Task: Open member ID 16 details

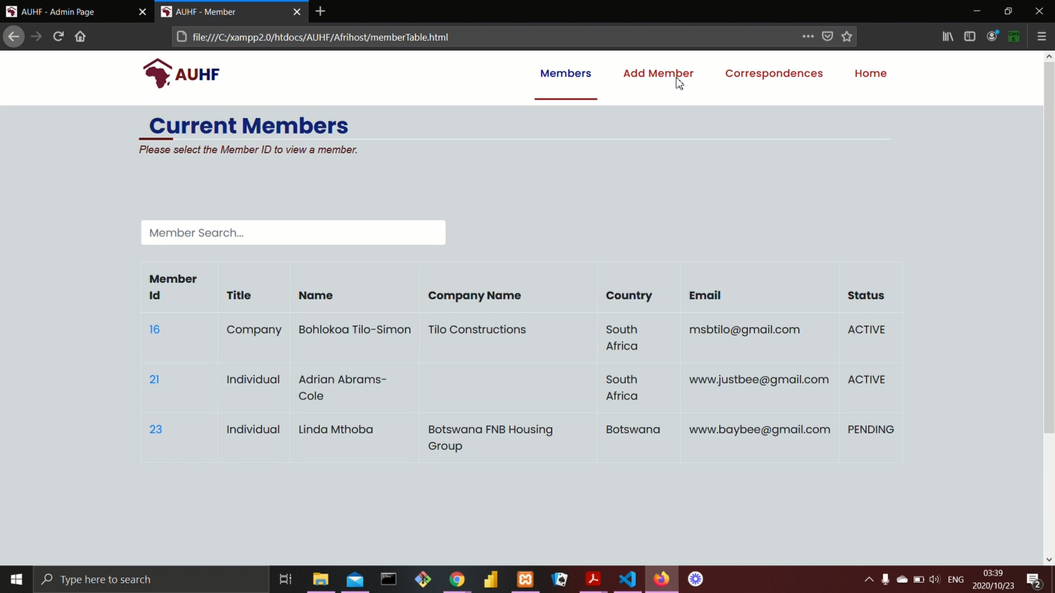Action: [x=154, y=329]
